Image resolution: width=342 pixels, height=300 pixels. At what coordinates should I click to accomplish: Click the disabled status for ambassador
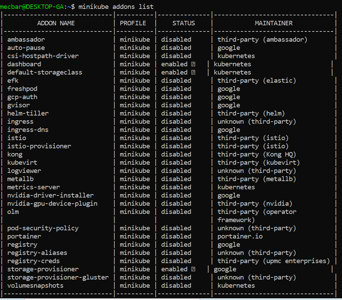click(x=176, y=40)
